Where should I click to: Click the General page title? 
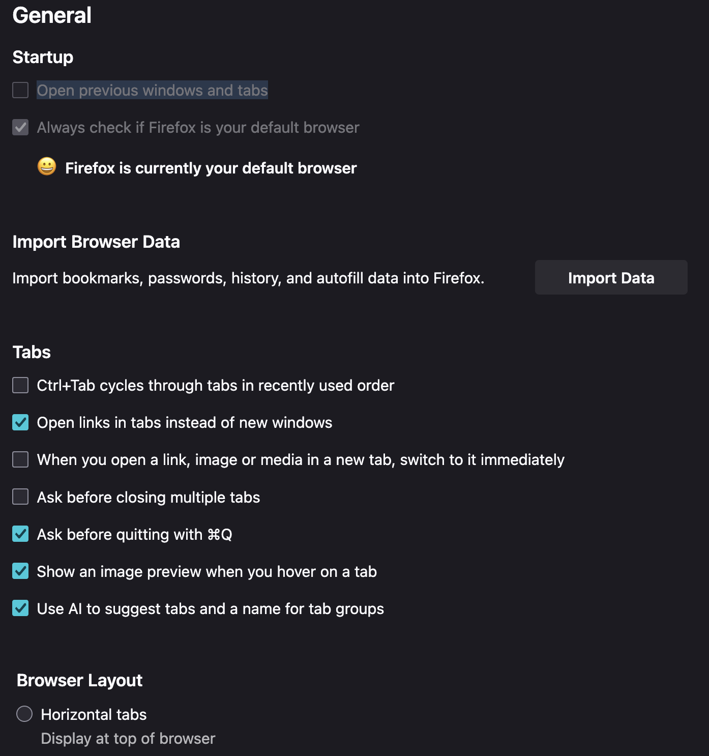coord(52,15)
